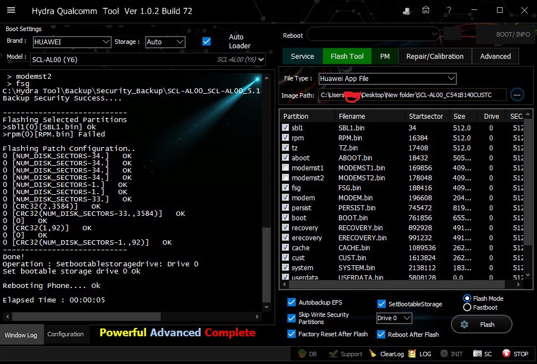This screenshot has width=537, height=364.
Task: Open the hamburger menu
Action: pyautogui.click(x=11, y=10)
